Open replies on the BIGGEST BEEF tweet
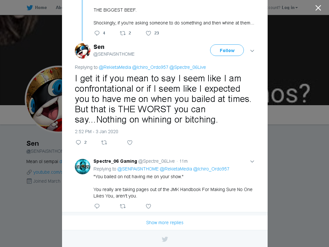Viewport: 329px width, 247px height. [x=97, y=33]
